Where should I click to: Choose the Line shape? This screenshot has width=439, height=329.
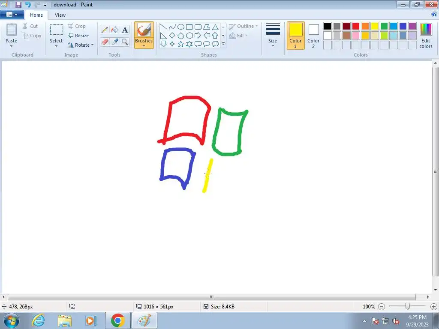tap(164, 27)
